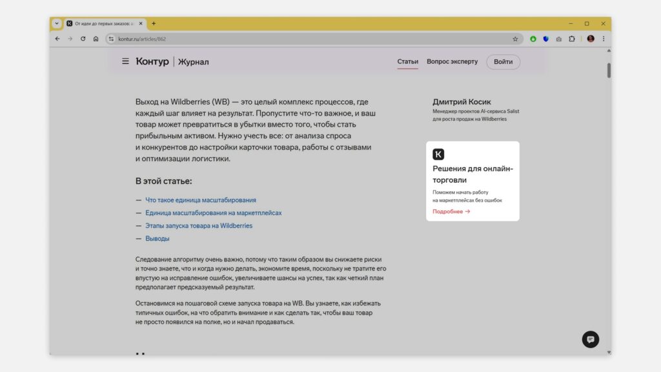Viewport: 661px width, 372px height.
Task: Click the scrollbar down arrow
Action: 609,352
